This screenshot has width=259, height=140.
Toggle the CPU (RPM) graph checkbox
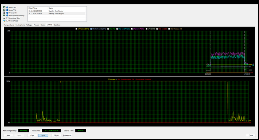(147, 29)
